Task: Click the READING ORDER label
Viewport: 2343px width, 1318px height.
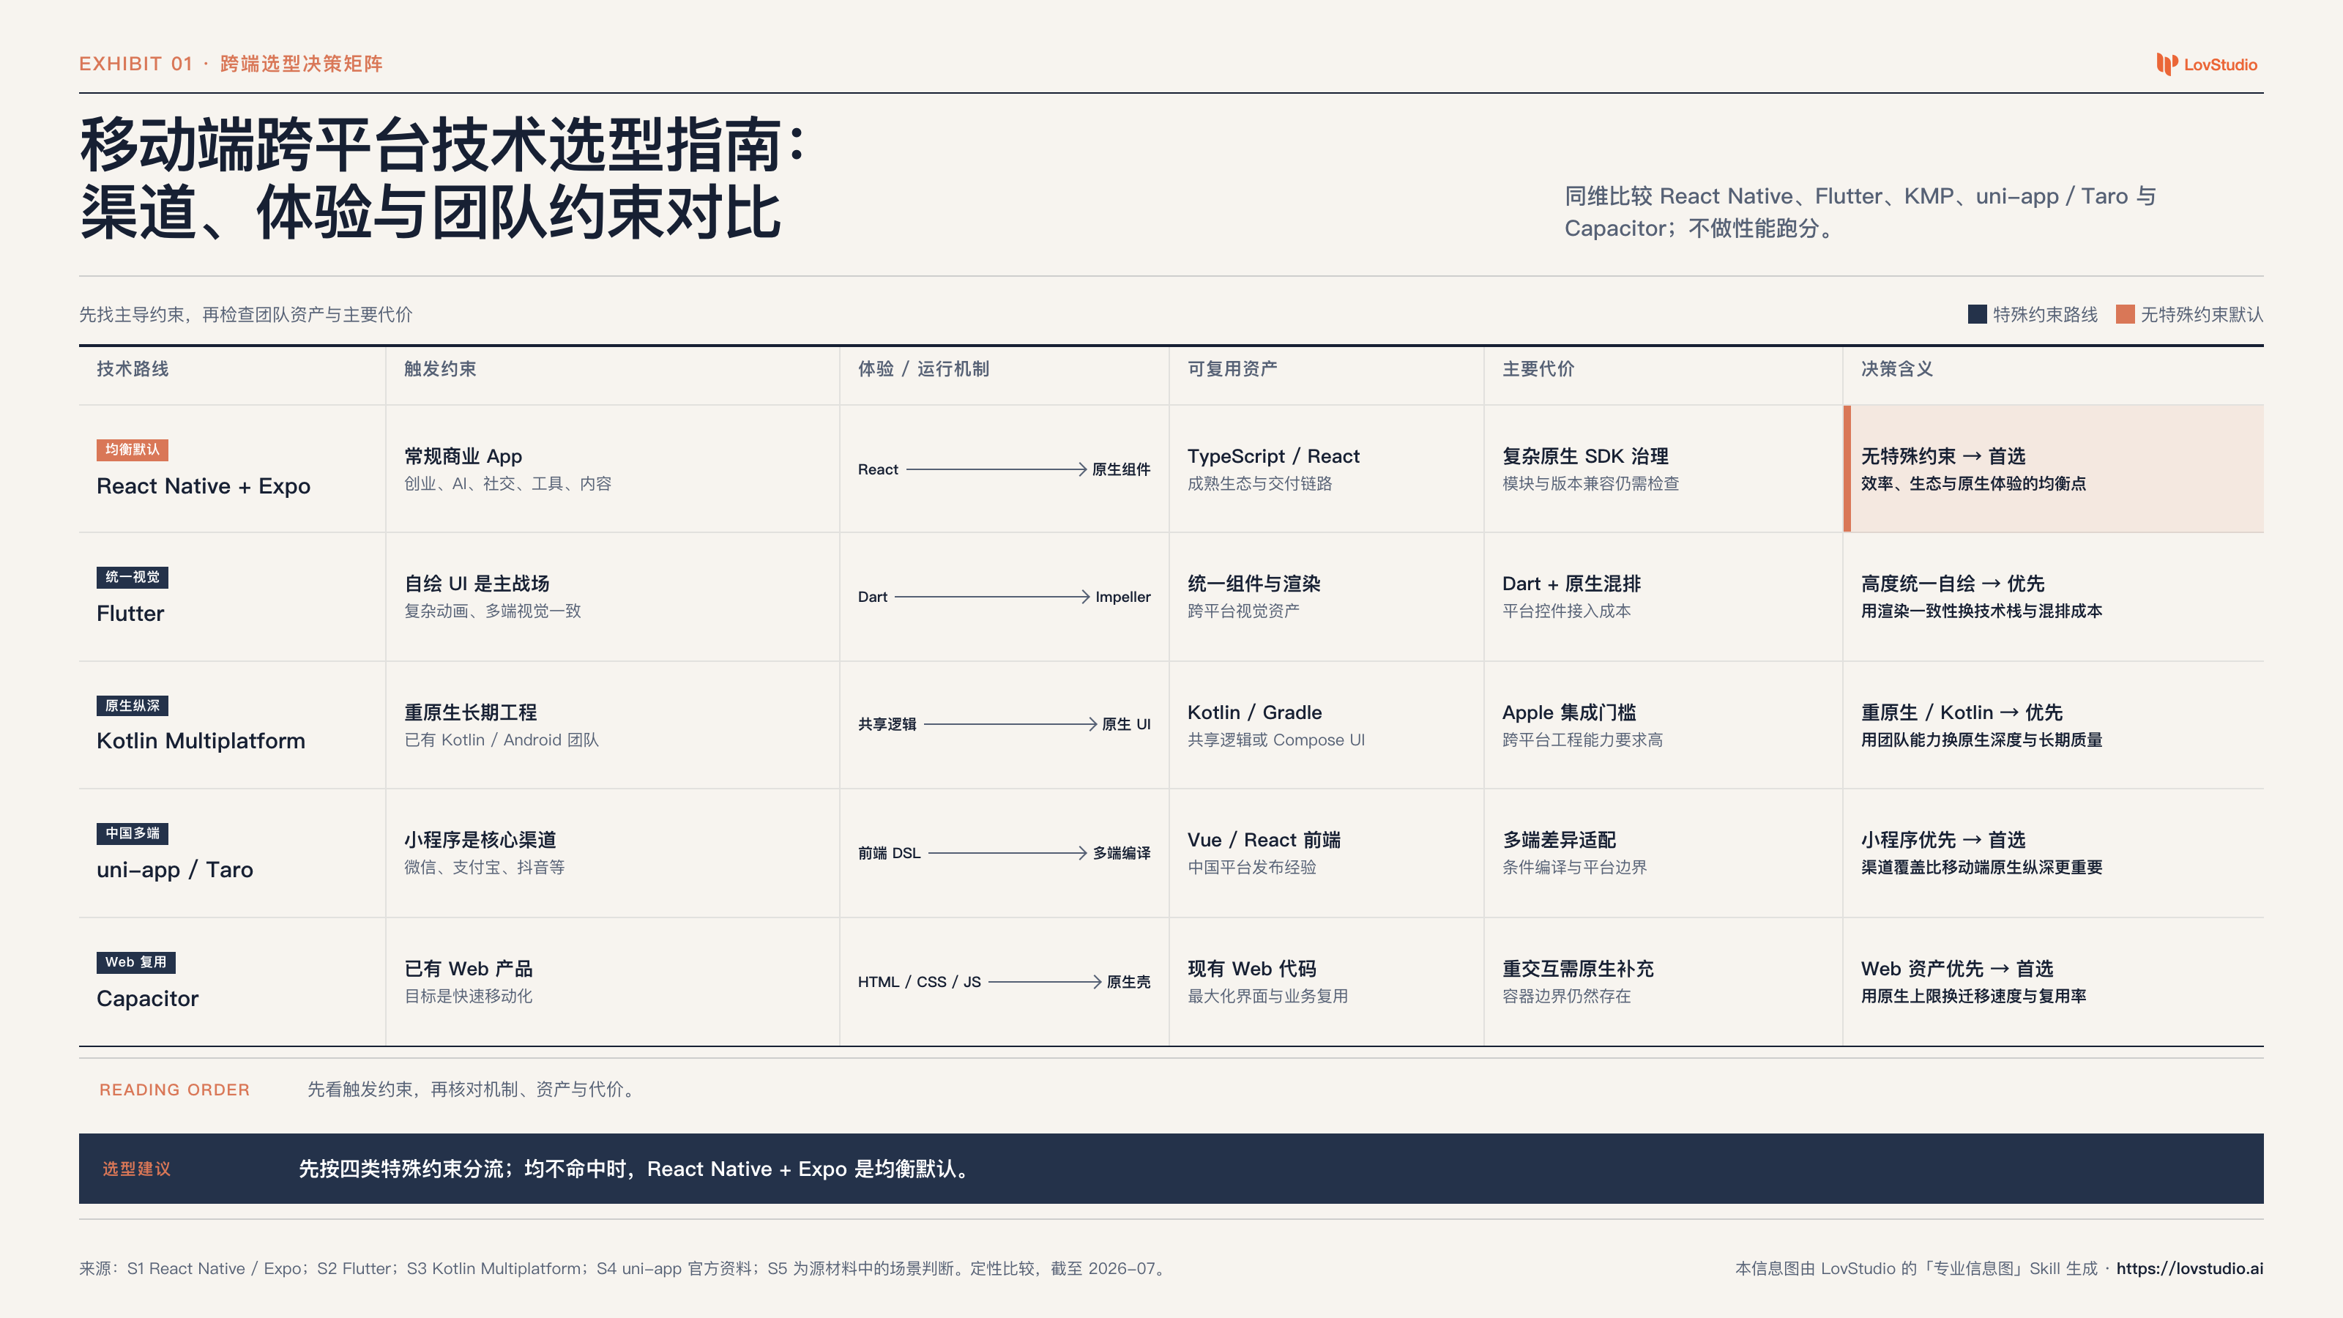Action: pos(175,1090)
